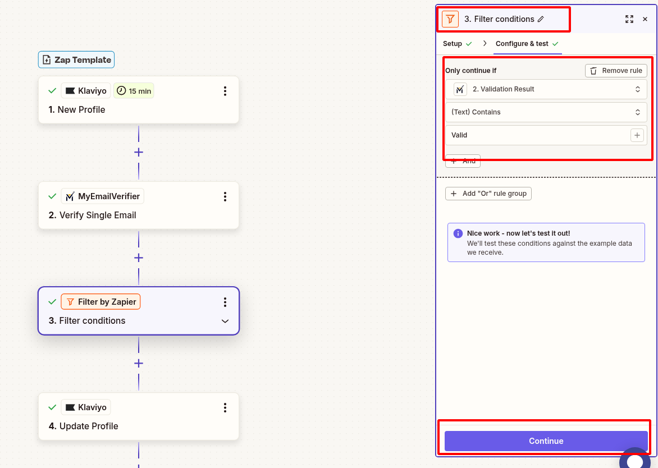Click the plus icon in the Valid field
The width and height of the screenshot is (658, 468).
[637, 135]
